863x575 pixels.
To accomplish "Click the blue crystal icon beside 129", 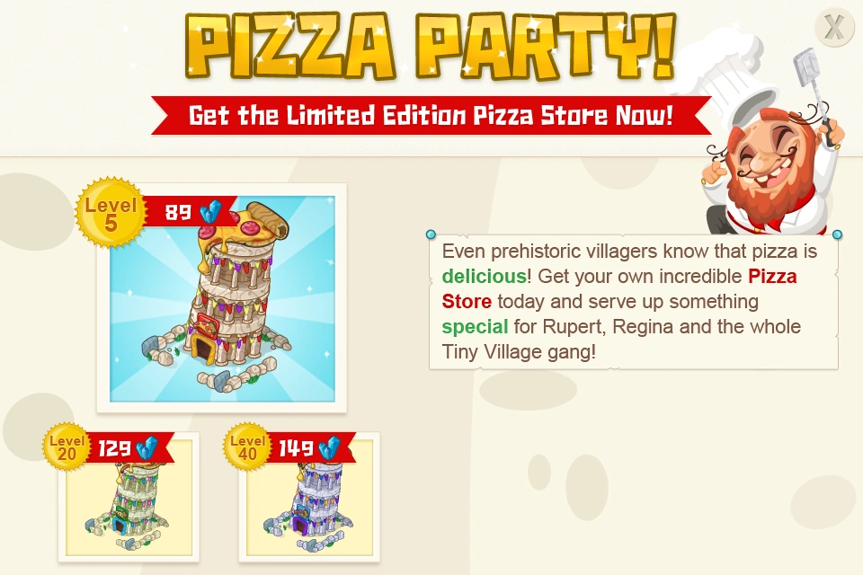I will click(147, 448).
